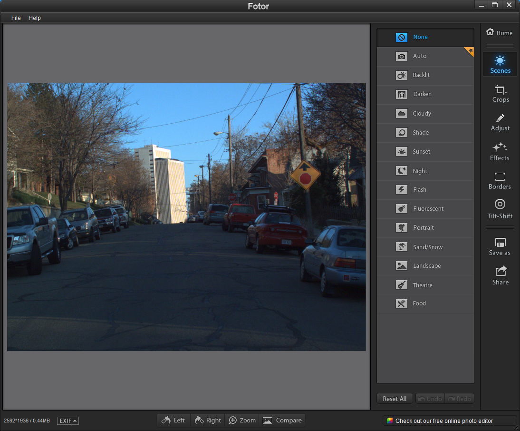The height and width of the screenshot is (431, 520).
Task: Click the Compare button
Action: tap(282, 421)
